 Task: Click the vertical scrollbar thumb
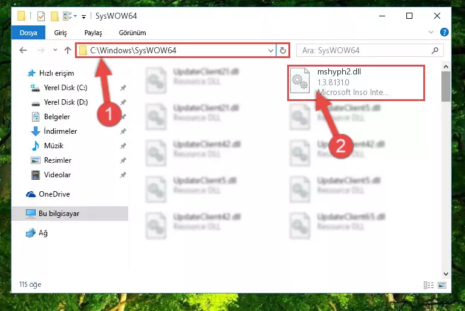click(446, 87)
